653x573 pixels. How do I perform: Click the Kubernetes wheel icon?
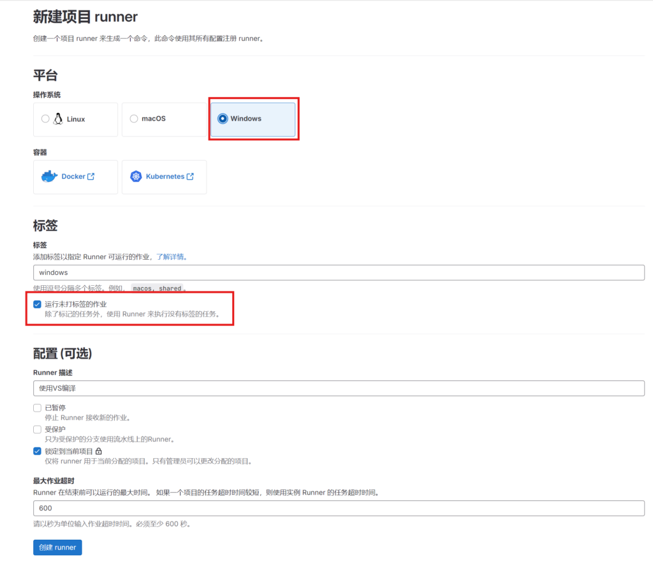[136, 177]
